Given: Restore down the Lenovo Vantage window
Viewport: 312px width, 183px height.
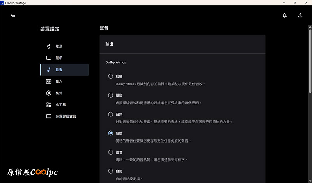Looking at the screenshot, I should tap(295, 3).
